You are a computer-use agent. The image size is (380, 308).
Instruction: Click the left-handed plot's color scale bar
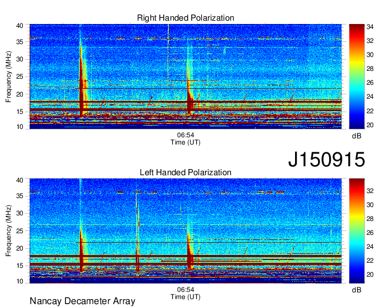click(x=357, y=231)
